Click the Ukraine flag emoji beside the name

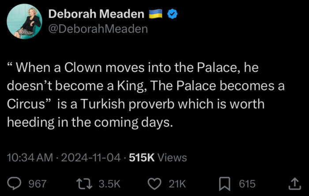point(155,15)
